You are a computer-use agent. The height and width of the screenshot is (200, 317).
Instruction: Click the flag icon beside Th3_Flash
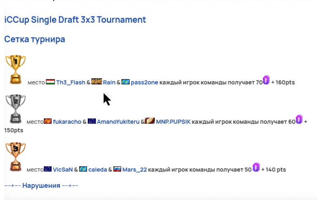point(50,82)
